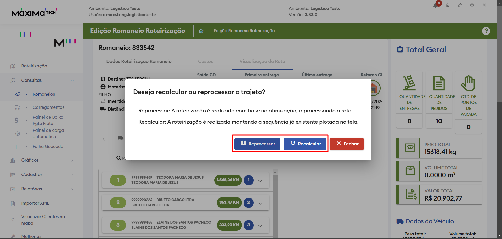Expand delivery 2 Brutto Cargo LTDA
The image size is (502, 239).
click(x=260, y=203)
